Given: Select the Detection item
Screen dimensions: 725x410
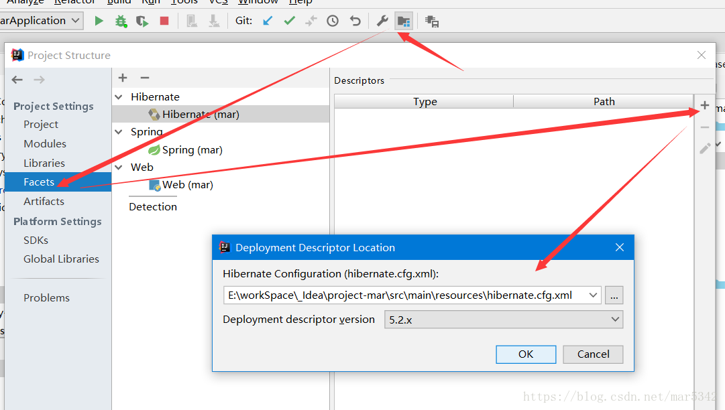Looking at the screenshot, I should click(x=153, y=207).
